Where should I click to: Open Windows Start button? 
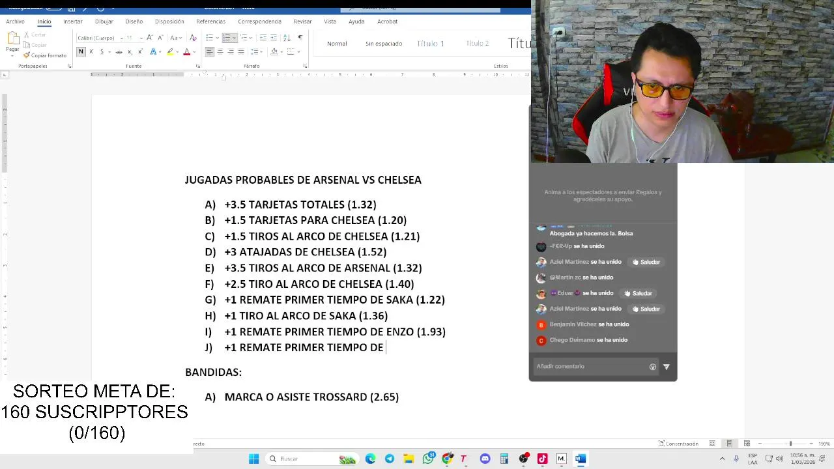253,459
